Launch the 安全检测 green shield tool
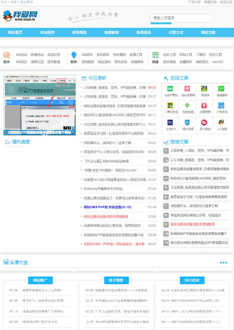The width and height of the screenshot is (234, 330). 187,106
